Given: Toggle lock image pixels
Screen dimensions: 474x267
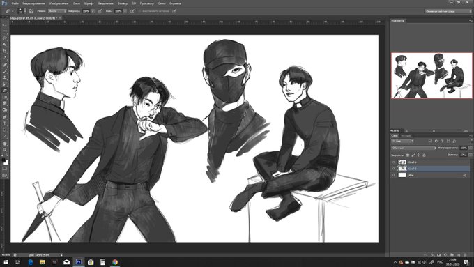Looking at the screenshot, I should click(x=413, y=155).
